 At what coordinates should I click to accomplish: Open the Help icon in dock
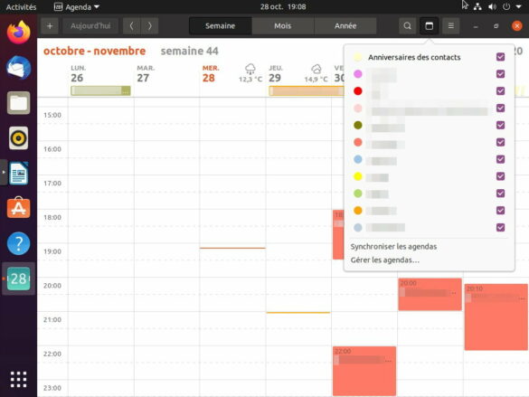pos(19,243)
